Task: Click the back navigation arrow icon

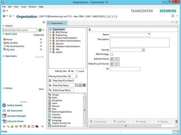Action: pos(4,16)
